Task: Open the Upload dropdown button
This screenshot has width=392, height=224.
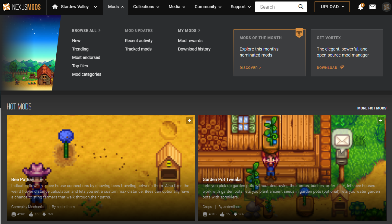Action: pos(332,7)
